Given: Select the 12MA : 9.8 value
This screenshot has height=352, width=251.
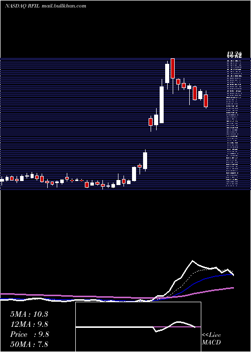Looking at the screenshot, I should pos(29,324).
